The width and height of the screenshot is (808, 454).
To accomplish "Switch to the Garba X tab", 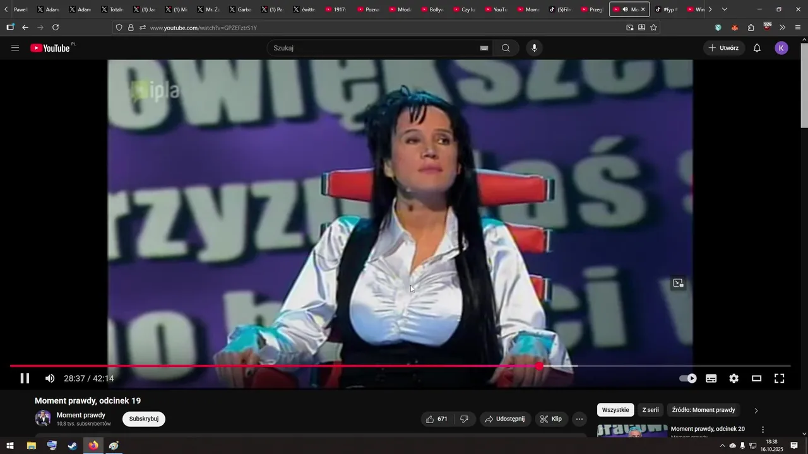I will [x=241, y=9].
